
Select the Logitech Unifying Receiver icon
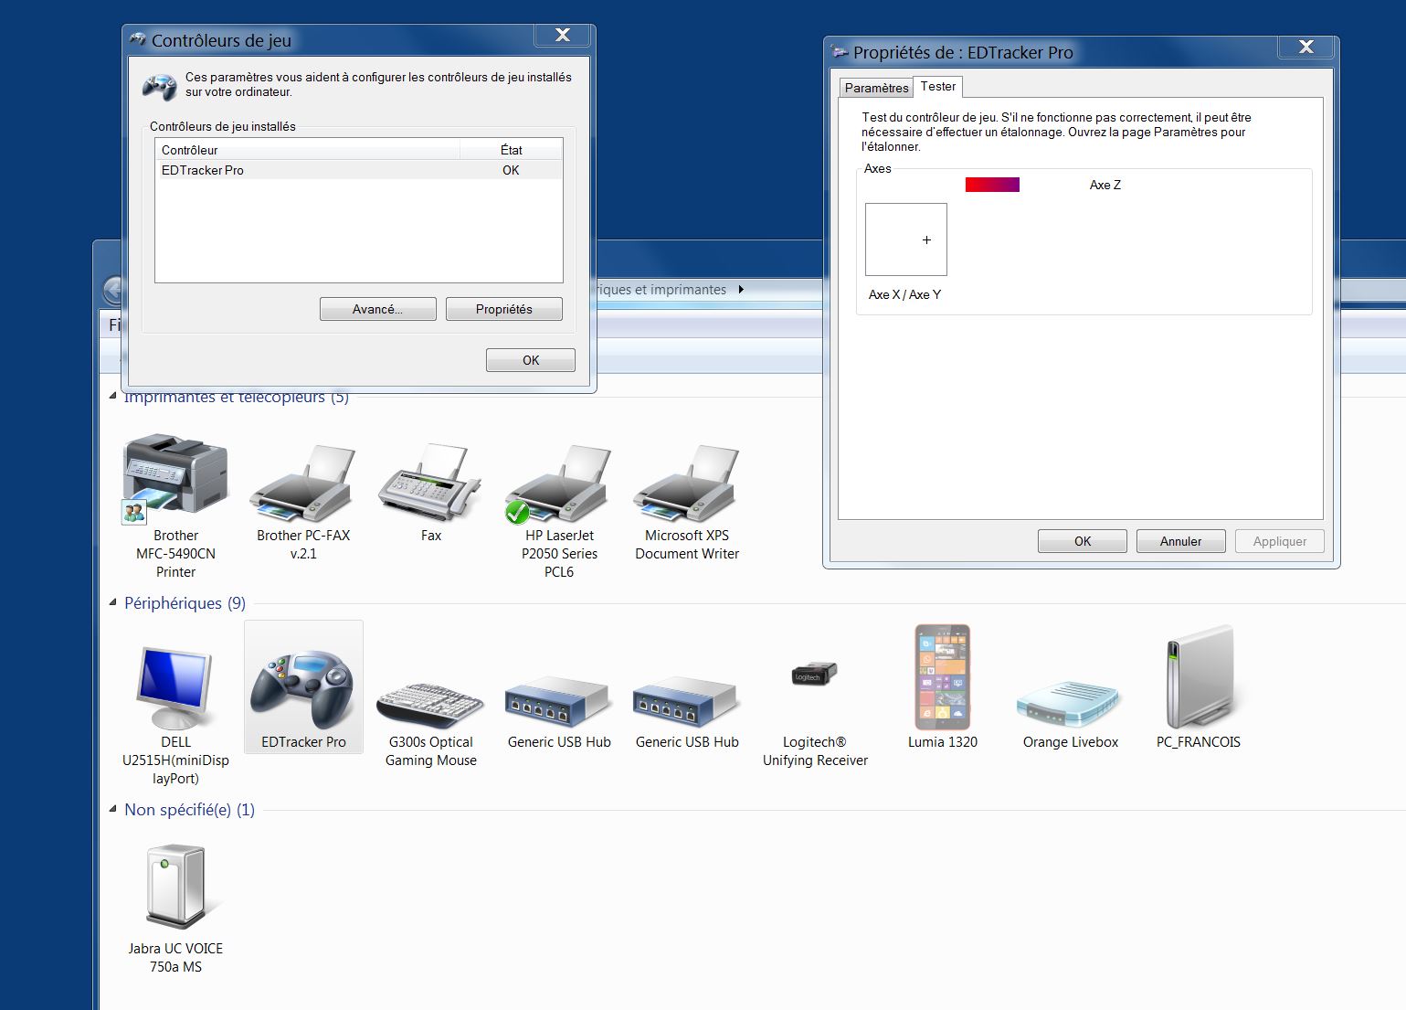click(x=814, y=675)
